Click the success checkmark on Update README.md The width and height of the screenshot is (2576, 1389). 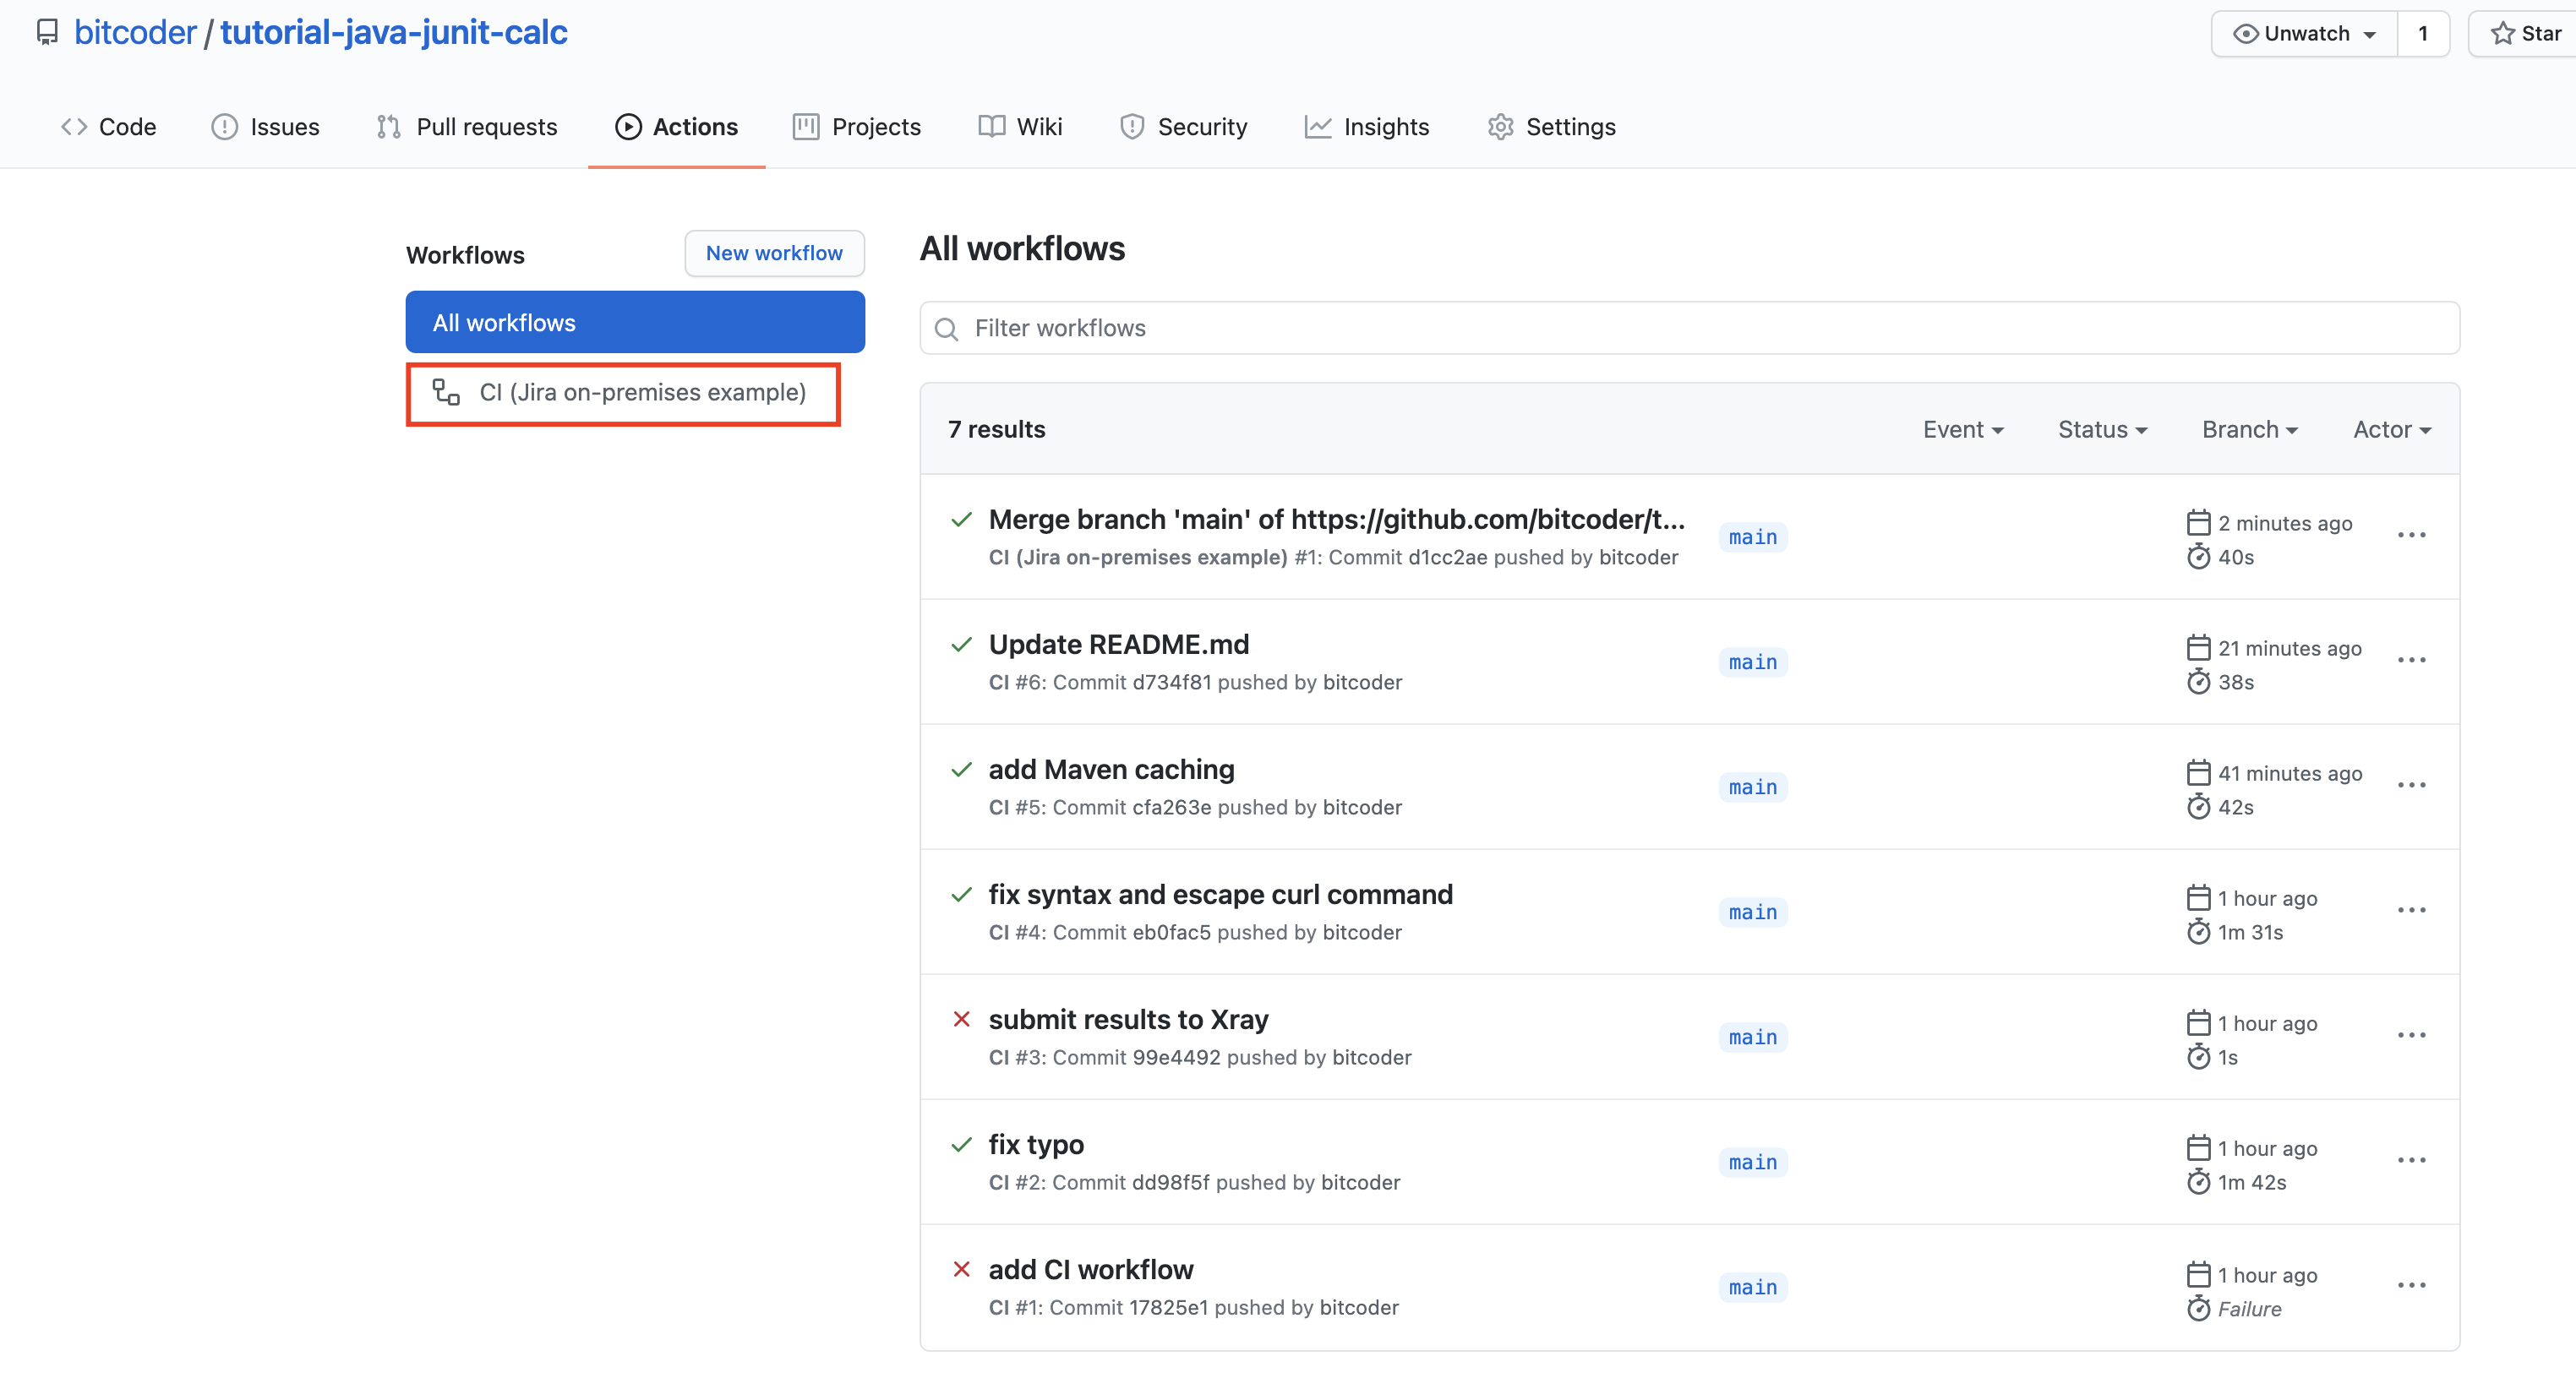click(x=961, y=644)
